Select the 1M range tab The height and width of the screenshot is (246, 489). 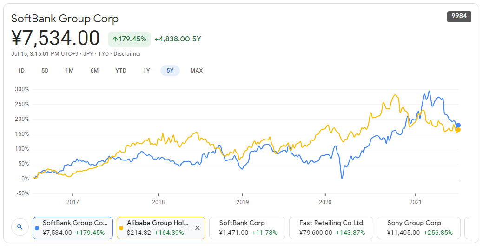tap(69, 71)
